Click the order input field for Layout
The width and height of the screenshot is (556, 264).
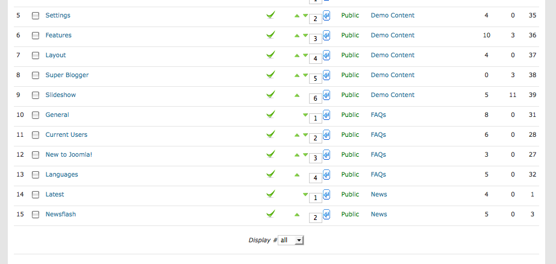[x=316, y=59]
